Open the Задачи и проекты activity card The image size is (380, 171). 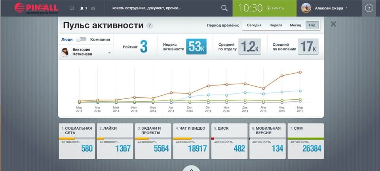(153, 141)
